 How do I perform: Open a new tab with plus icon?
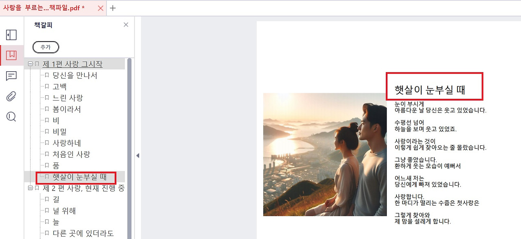pos(113,8)
